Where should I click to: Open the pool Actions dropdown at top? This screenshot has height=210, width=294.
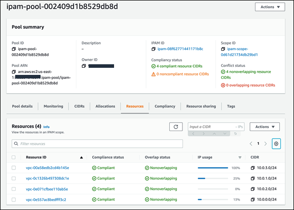270,7
